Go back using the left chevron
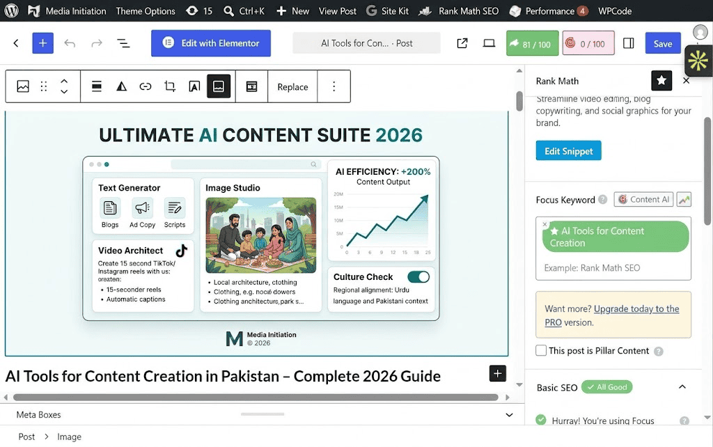This screenshot has height=447, width=713. coord(16,43)
